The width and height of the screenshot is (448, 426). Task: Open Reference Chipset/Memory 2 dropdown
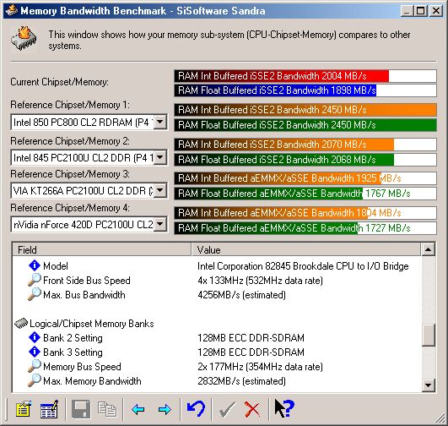tap(160, 157)
